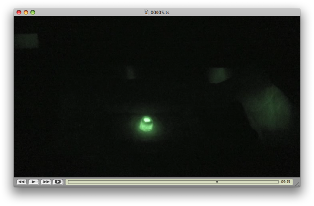Click the playhead marker on the timeline

coord(217,182)
